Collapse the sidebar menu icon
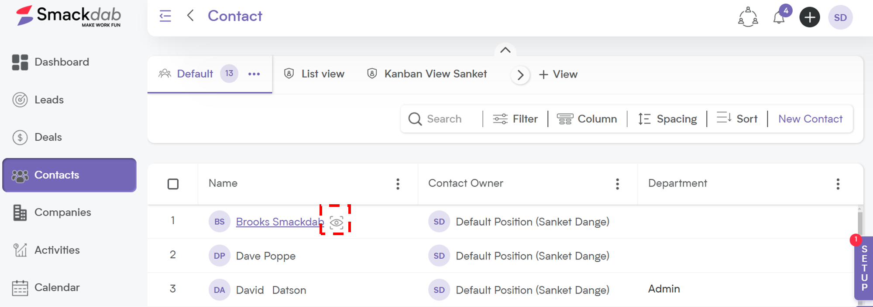Viewport: 873px width, 307px height. pos(165,16)
